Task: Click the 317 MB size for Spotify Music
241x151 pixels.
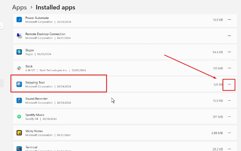Action: point(218,117)
